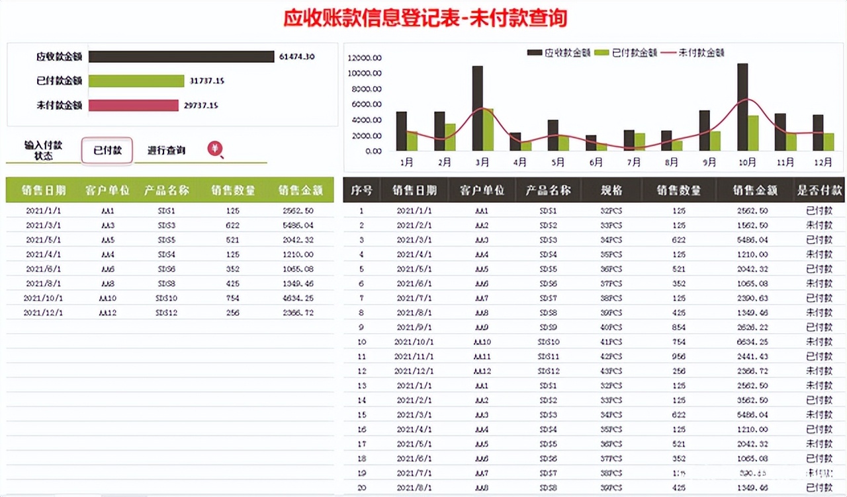Click the 规格 column header

[x=611, y=190]
